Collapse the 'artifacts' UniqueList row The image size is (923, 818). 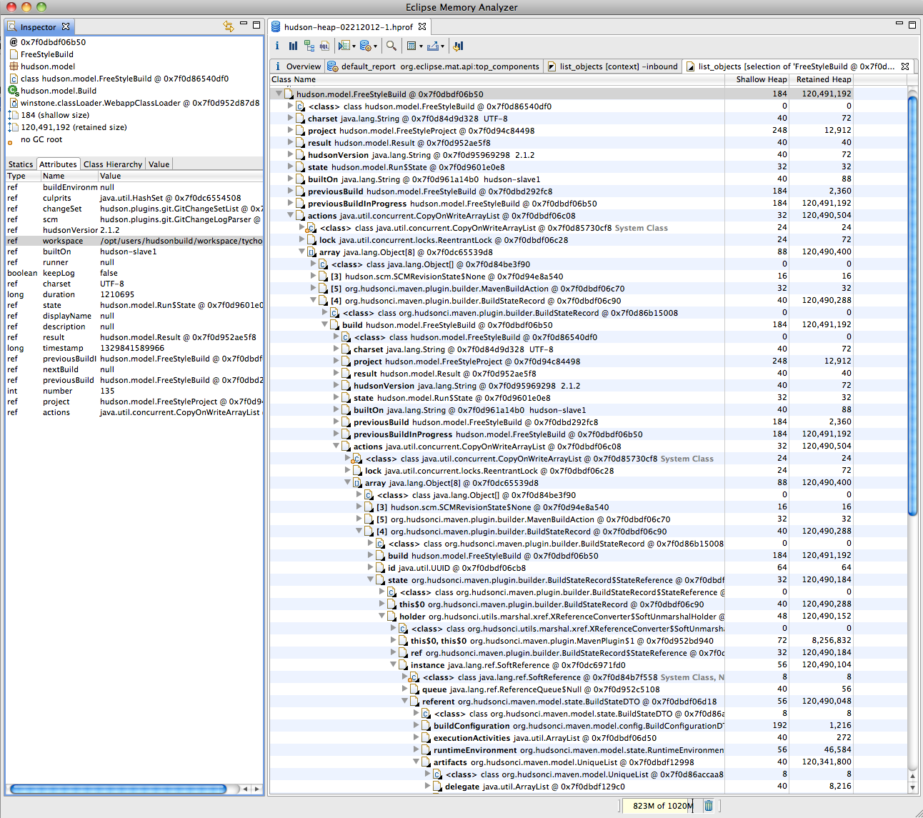click(x=416, y=762)
